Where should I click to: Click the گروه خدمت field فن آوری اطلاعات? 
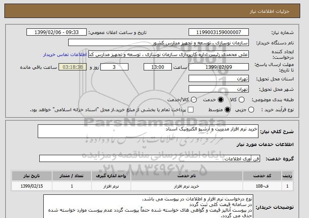[x=150, y=158]
